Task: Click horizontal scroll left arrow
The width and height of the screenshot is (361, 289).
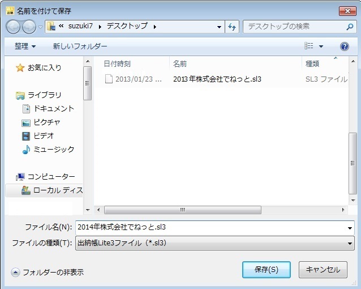Action: point(98,210)
